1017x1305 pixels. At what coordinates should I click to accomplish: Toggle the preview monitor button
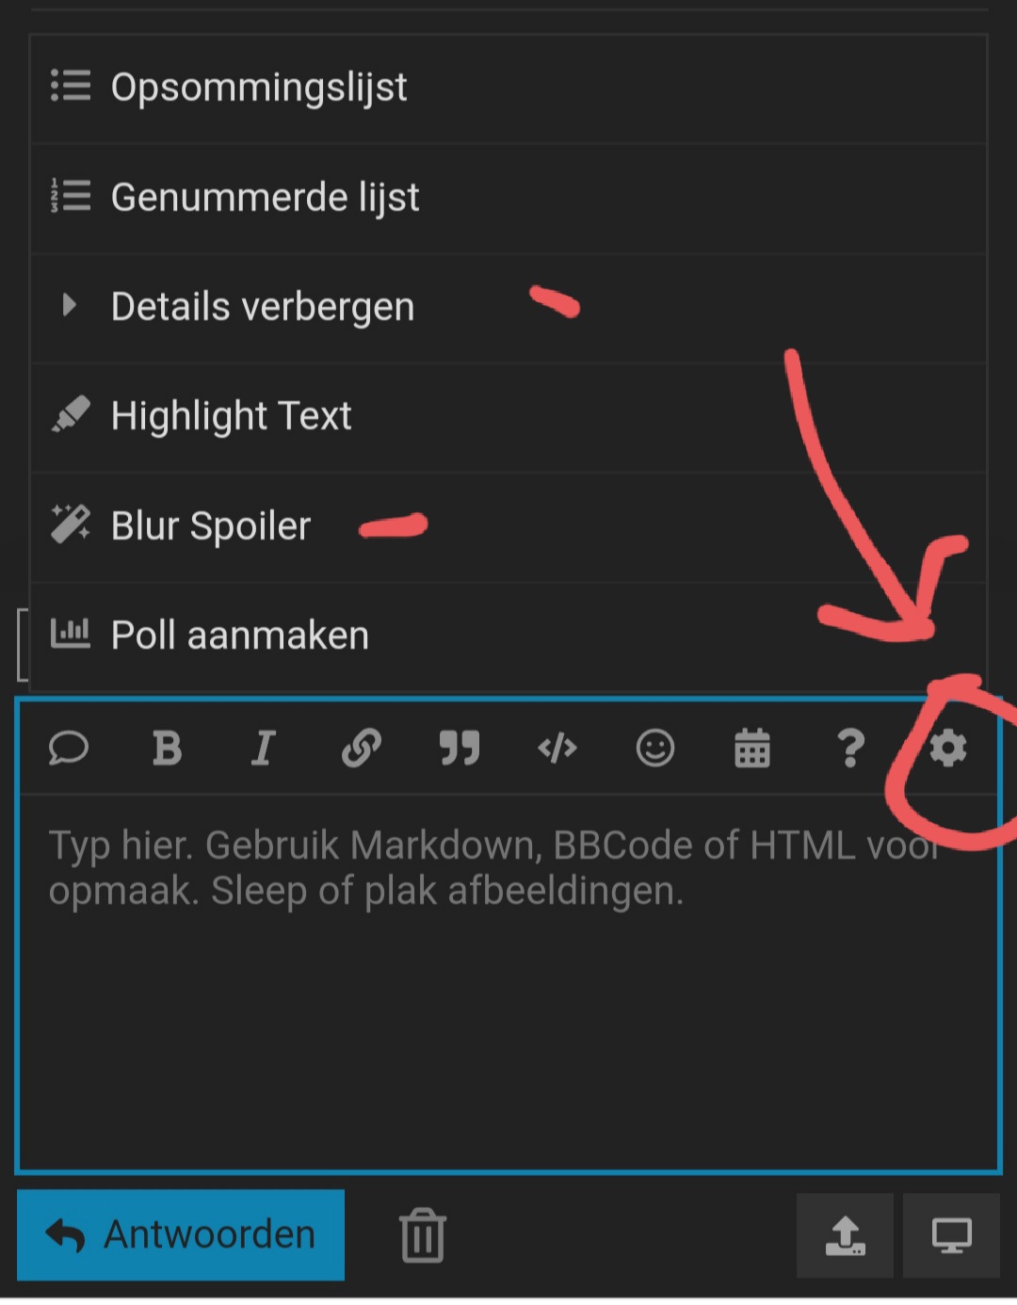coord(951,1236)
